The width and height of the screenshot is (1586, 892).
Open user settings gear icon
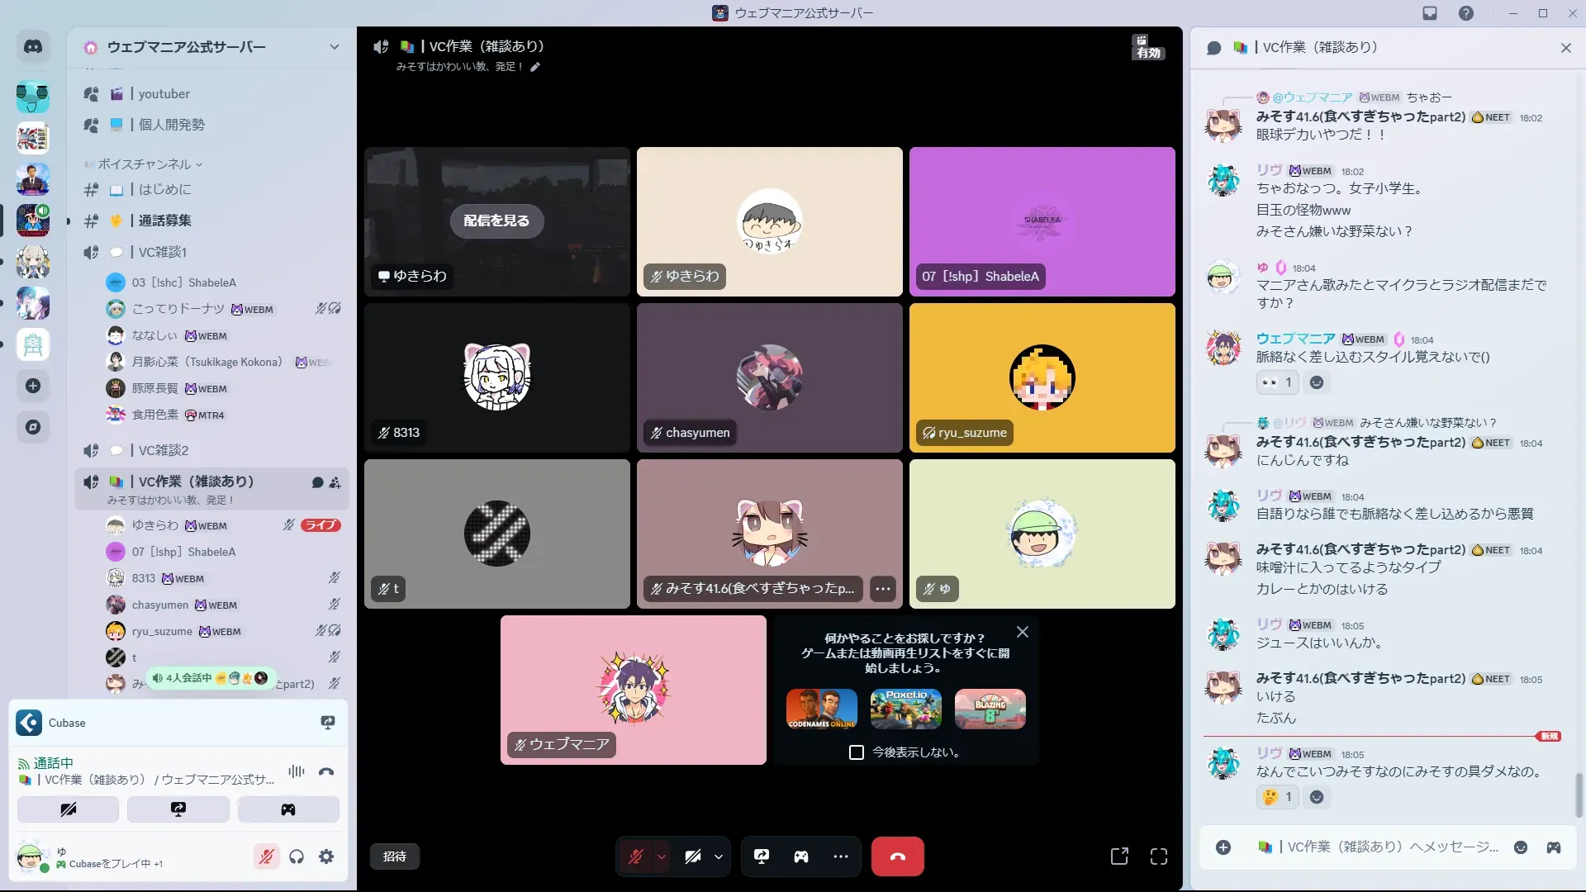[x=326, y=856]
